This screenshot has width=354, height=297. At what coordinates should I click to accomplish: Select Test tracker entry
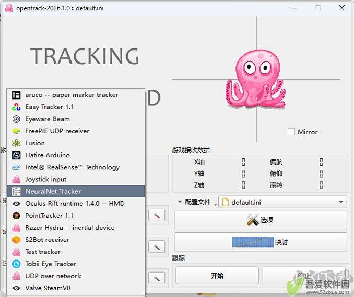[x=76, y=252]
